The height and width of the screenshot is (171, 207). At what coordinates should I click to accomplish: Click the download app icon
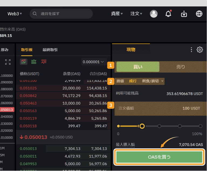184,14
